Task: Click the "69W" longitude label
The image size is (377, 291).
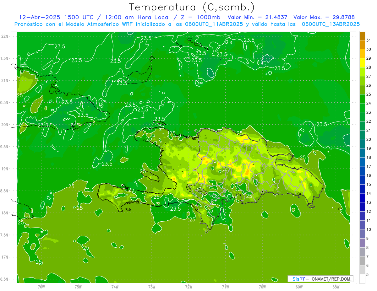Action: [x=299, y=287]
